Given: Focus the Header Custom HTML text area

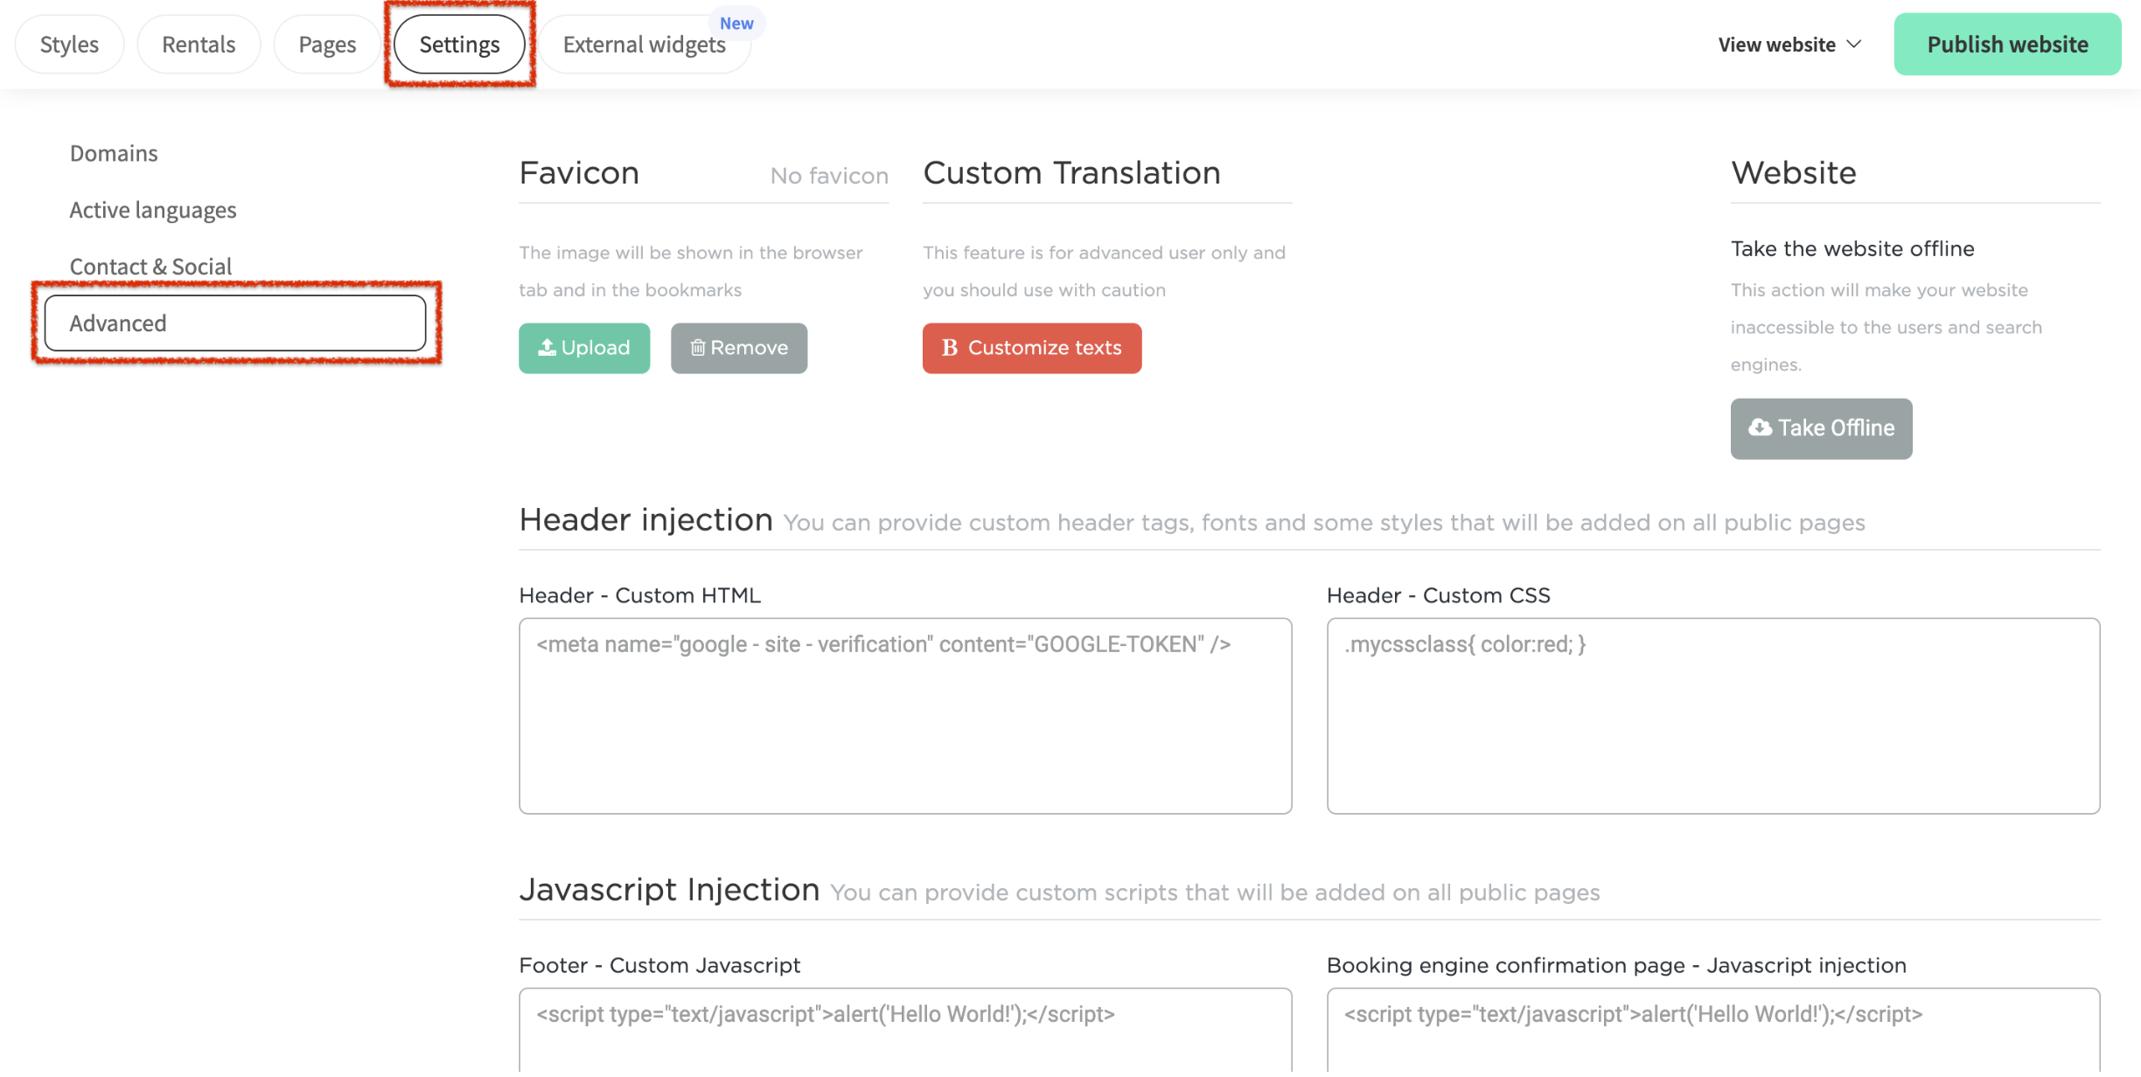Looking at the screenshot, I should point(904,715).
